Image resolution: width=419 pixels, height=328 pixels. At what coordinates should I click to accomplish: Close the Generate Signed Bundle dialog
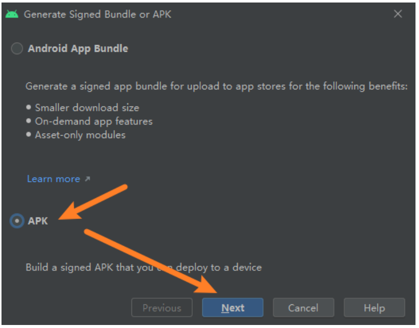tap(398, 14)
